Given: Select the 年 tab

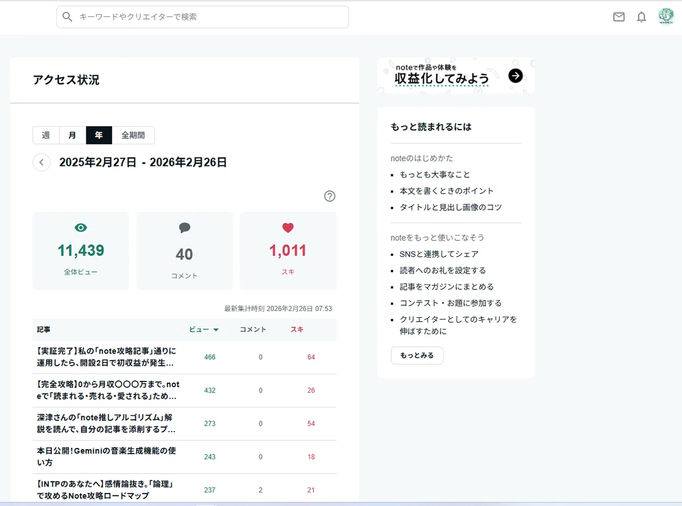Looking at the screenshot, I should [x=99, y=135].
